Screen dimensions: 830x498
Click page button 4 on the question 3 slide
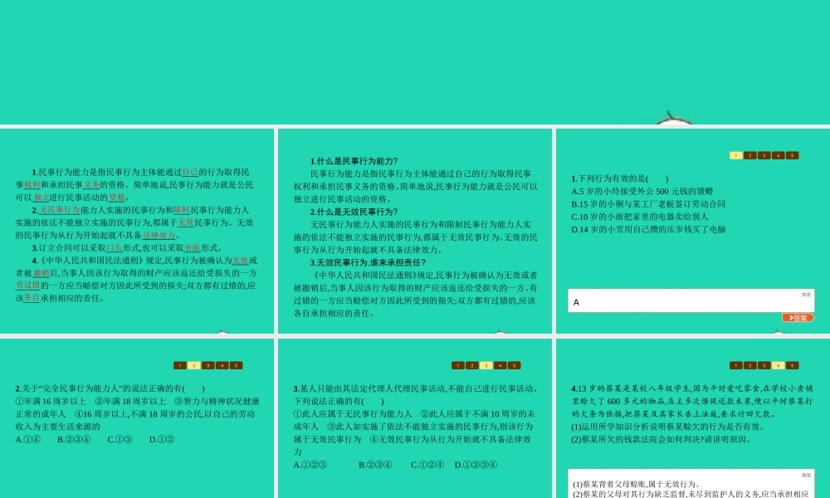pyautogui.click(x=500, y=366)
